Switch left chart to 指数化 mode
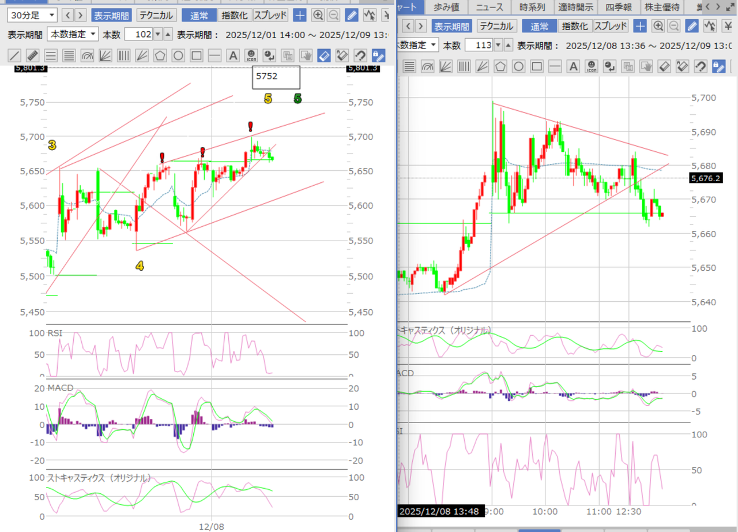Viewport: 738px width, 532px height. 235,16
